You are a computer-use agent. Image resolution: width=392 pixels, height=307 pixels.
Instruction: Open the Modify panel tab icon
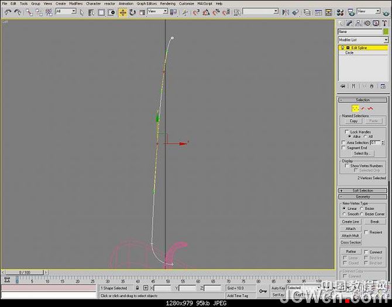click(x=350, y=23)
